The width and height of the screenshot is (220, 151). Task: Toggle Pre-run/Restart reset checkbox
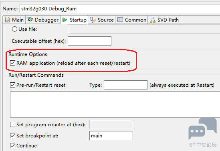click(13, 85)
